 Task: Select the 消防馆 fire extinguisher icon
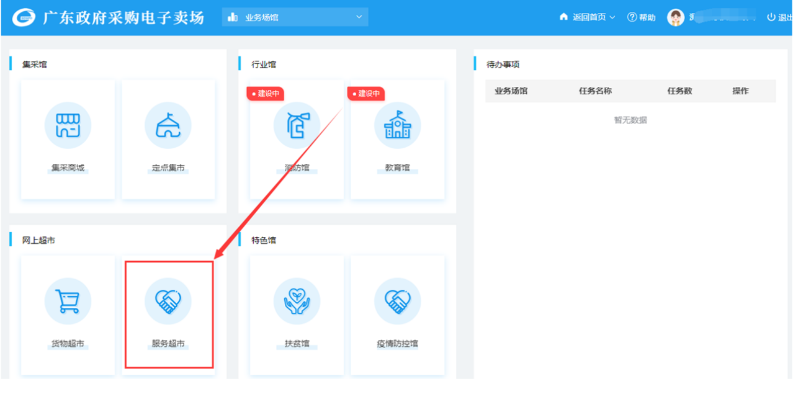point(297,125)
